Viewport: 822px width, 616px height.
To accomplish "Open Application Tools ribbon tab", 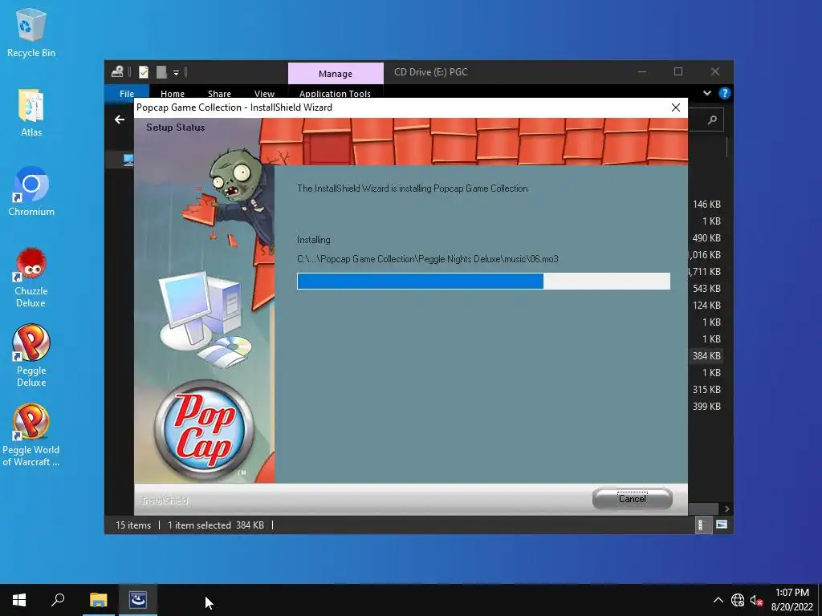I will pyautogui.click(x=335, y=93).
